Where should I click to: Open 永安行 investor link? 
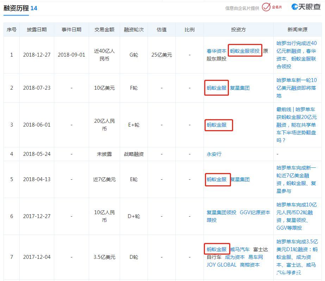pos(214,154)
